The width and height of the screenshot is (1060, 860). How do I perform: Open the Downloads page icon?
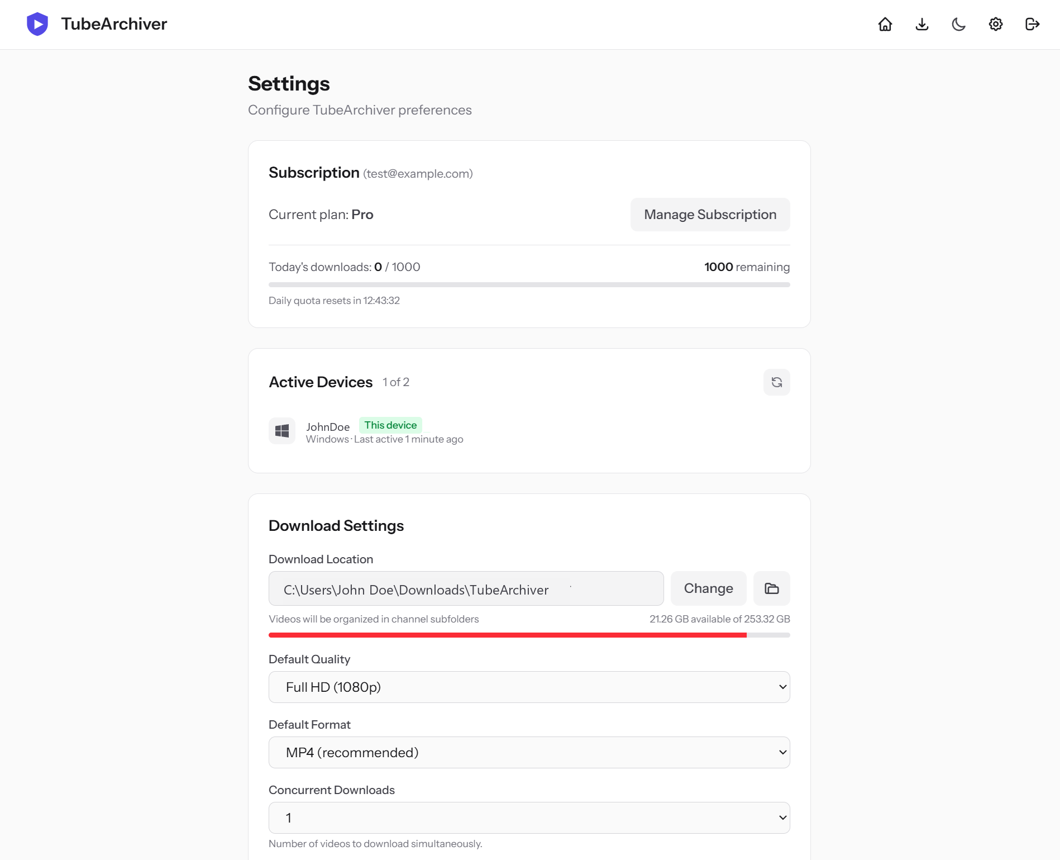point(922,24)
